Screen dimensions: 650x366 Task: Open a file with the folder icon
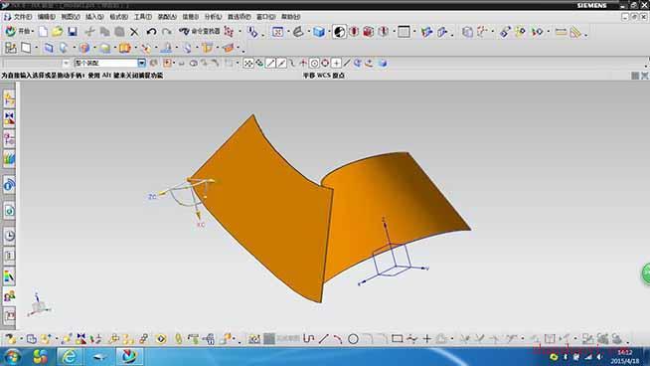[x=58, y=32]
